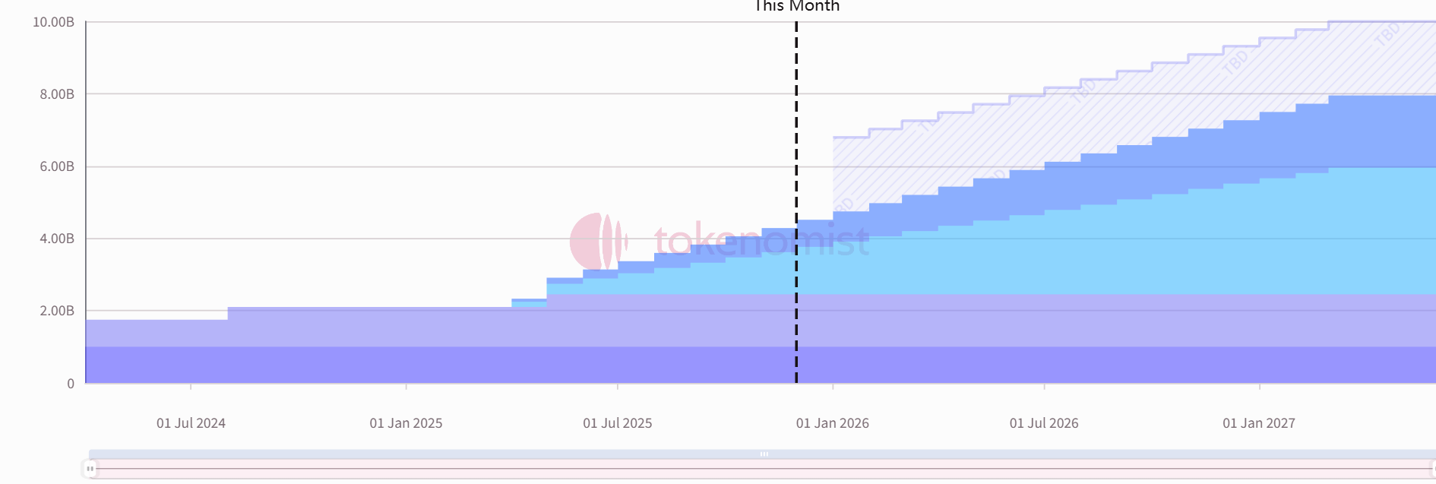The height and width of the screenshot is (484, 1436).
Task: Click the 01 Jan 2025 axis label
Action: click(x=406, y=423)
